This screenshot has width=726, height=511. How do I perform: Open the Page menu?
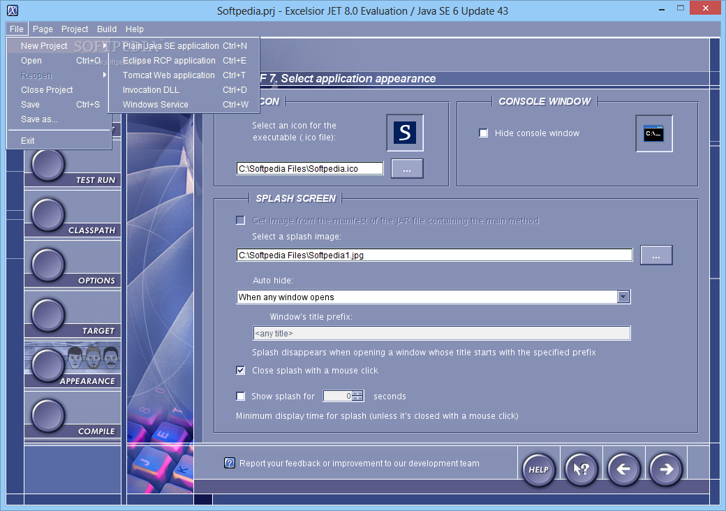43,29
